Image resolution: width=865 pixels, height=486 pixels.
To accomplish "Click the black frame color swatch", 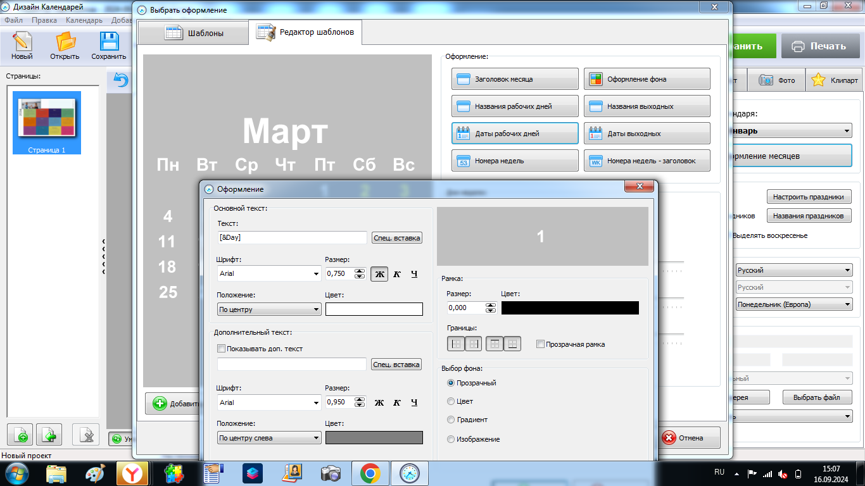I will 570,308.
